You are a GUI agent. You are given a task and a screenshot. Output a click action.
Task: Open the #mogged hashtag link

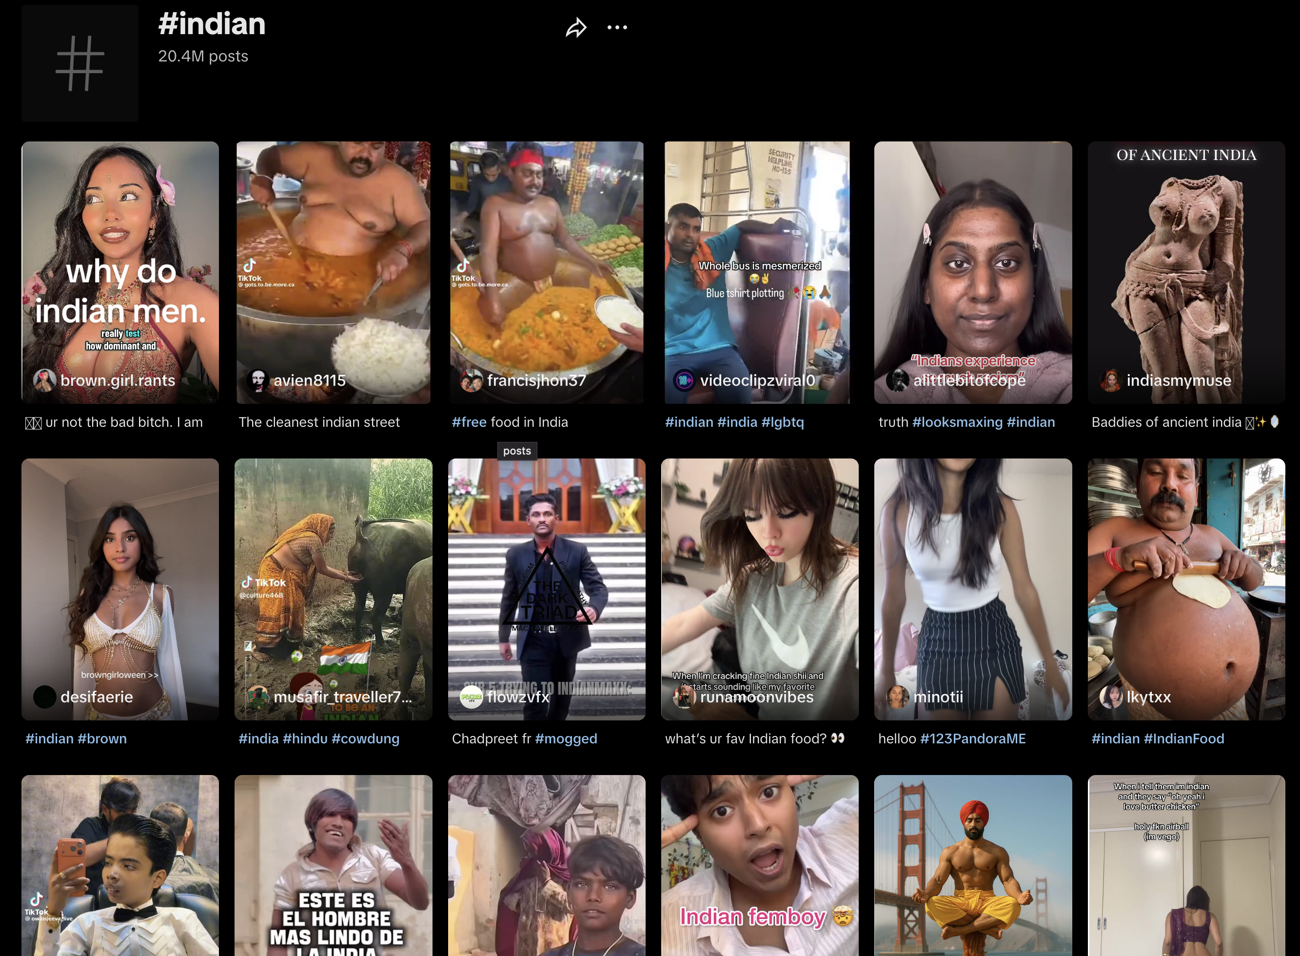pyautogui.click(x=566, y=738)
